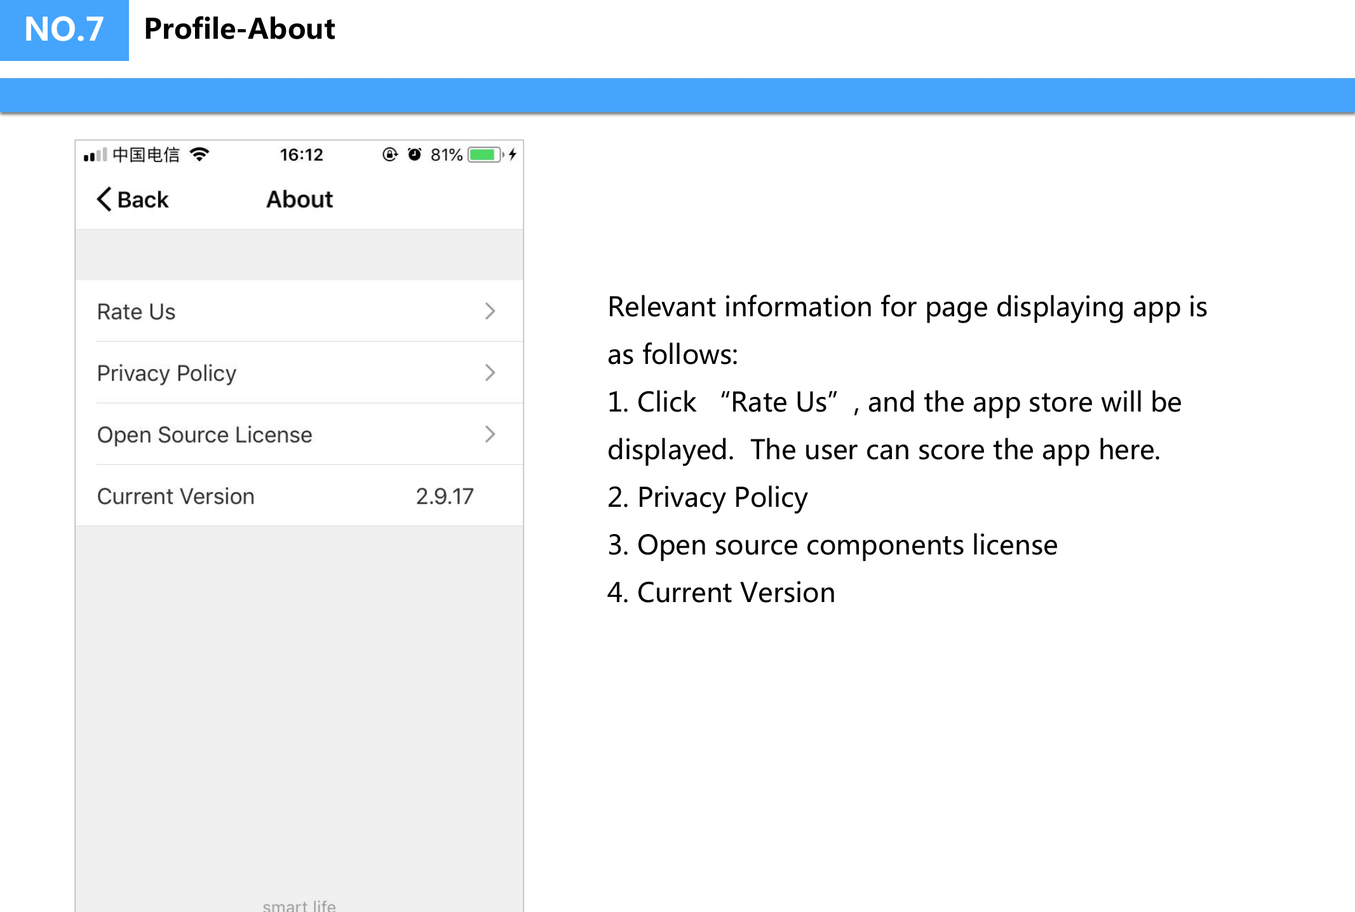
Task: Tap the rotation lock status icon
Action: click(x=390, y=154)
